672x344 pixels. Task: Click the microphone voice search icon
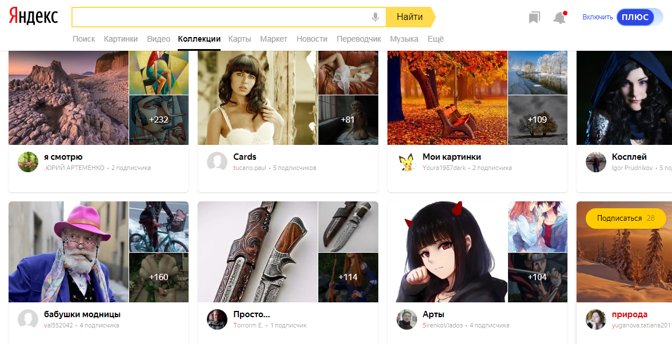pos(375,17)
